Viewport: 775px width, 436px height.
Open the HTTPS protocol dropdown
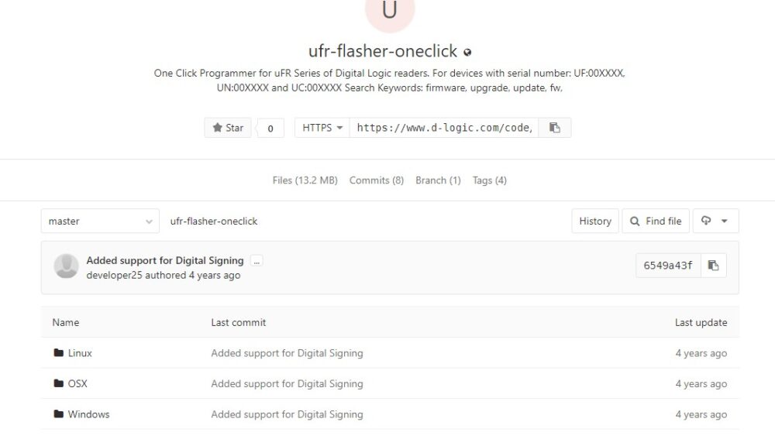(x=322, y=128)
